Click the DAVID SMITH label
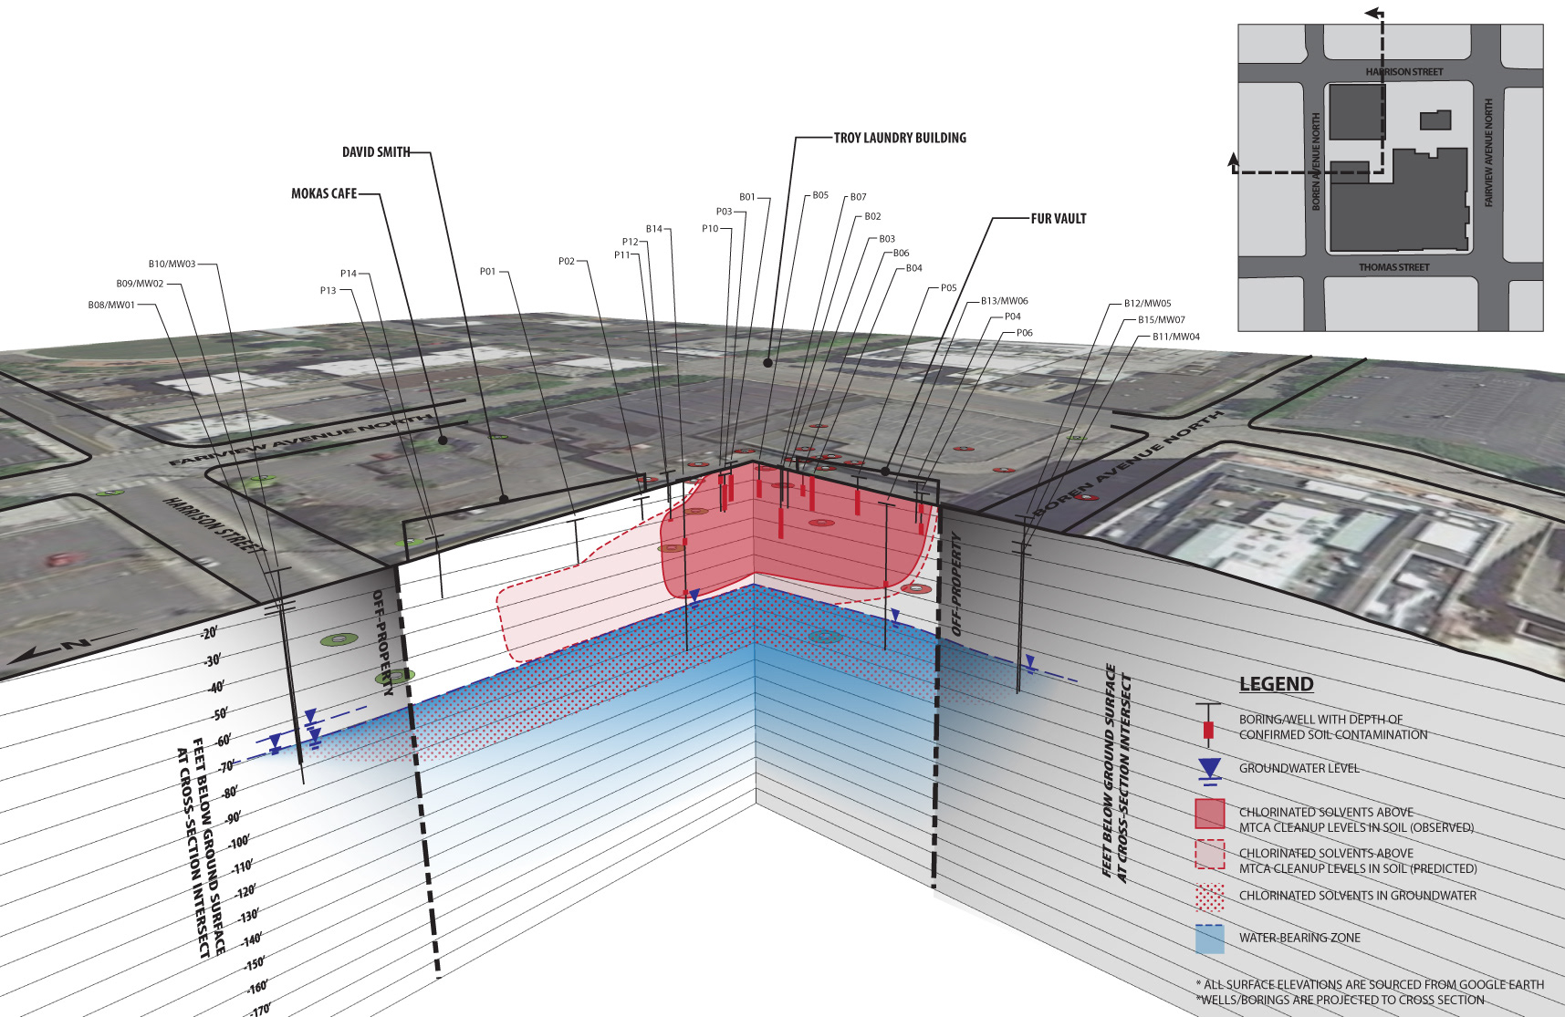This screenshot has width=1565, height=1017. point(376,152)
